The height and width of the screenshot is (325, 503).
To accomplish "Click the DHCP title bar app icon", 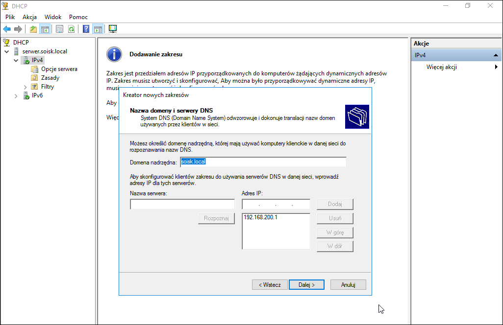I will pos(5,6).
